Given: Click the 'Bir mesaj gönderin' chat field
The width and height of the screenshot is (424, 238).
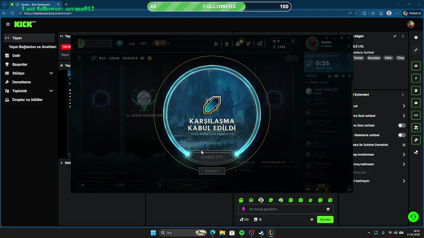Looking at the screenshot, I should [286, 209].
